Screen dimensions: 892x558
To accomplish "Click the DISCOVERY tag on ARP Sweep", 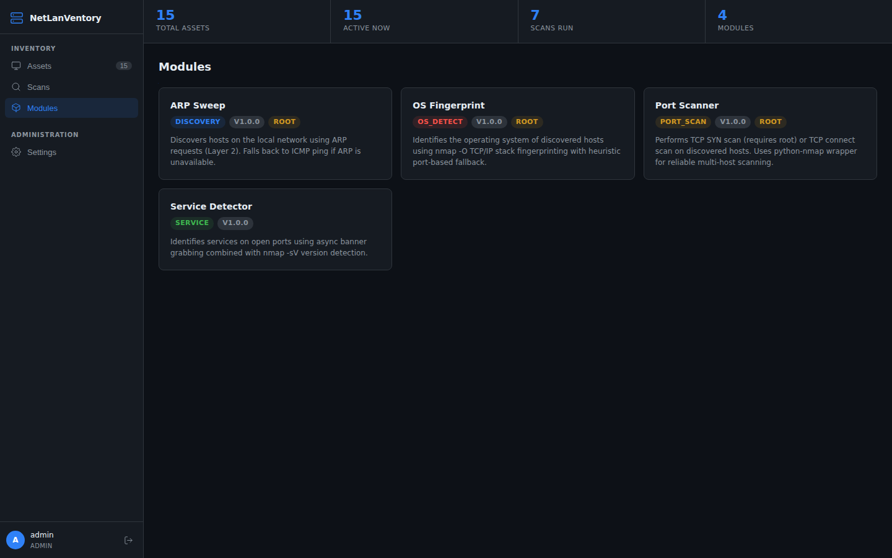I will [198, 122].
